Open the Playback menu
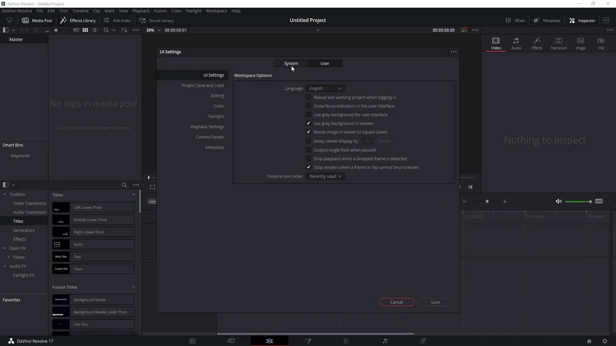The width and height of the screenshot is (616, 346). (x=141, y=11)
